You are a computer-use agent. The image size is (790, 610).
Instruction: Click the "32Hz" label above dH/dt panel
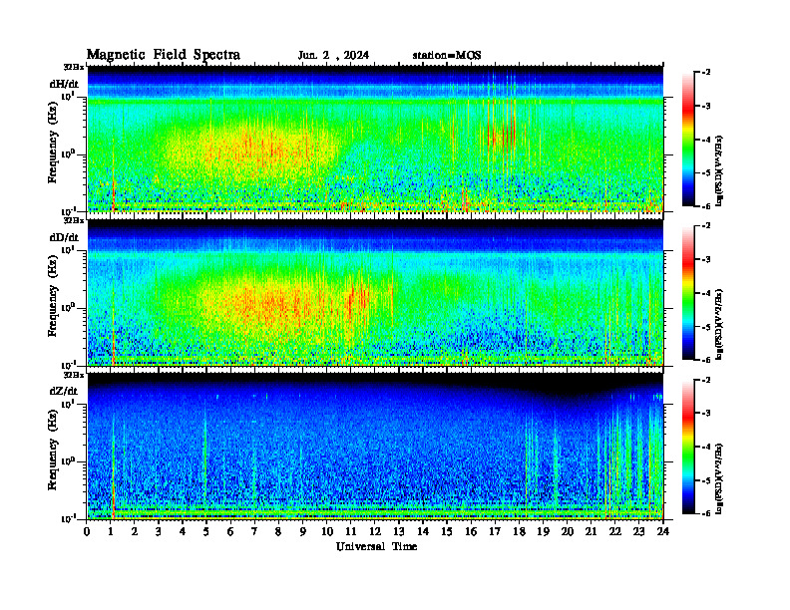(x=74, y=67)
